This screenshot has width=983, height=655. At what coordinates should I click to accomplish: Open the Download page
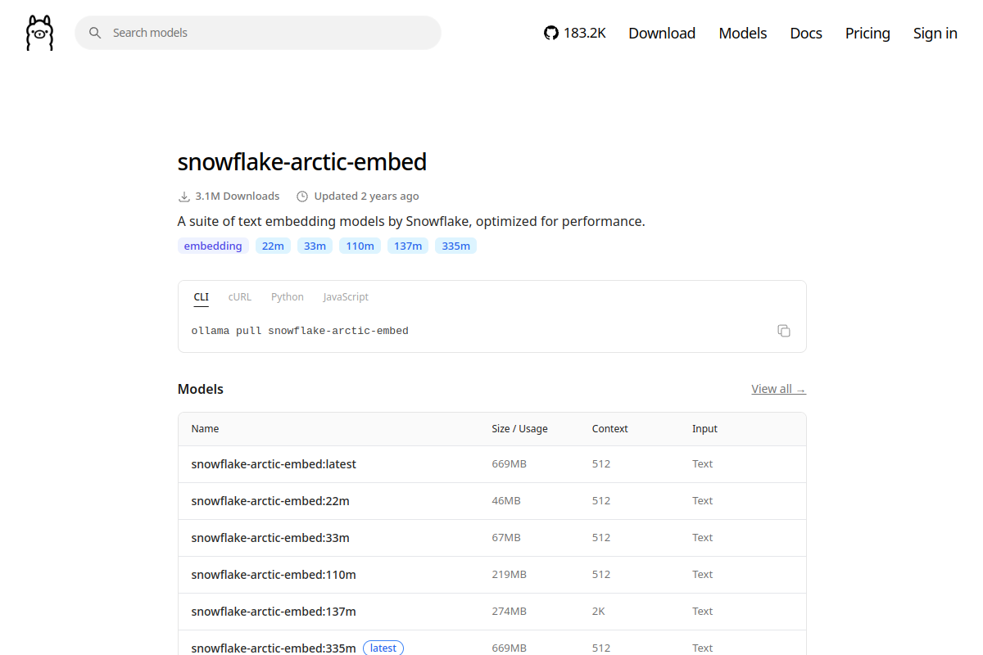click(662, 33)
